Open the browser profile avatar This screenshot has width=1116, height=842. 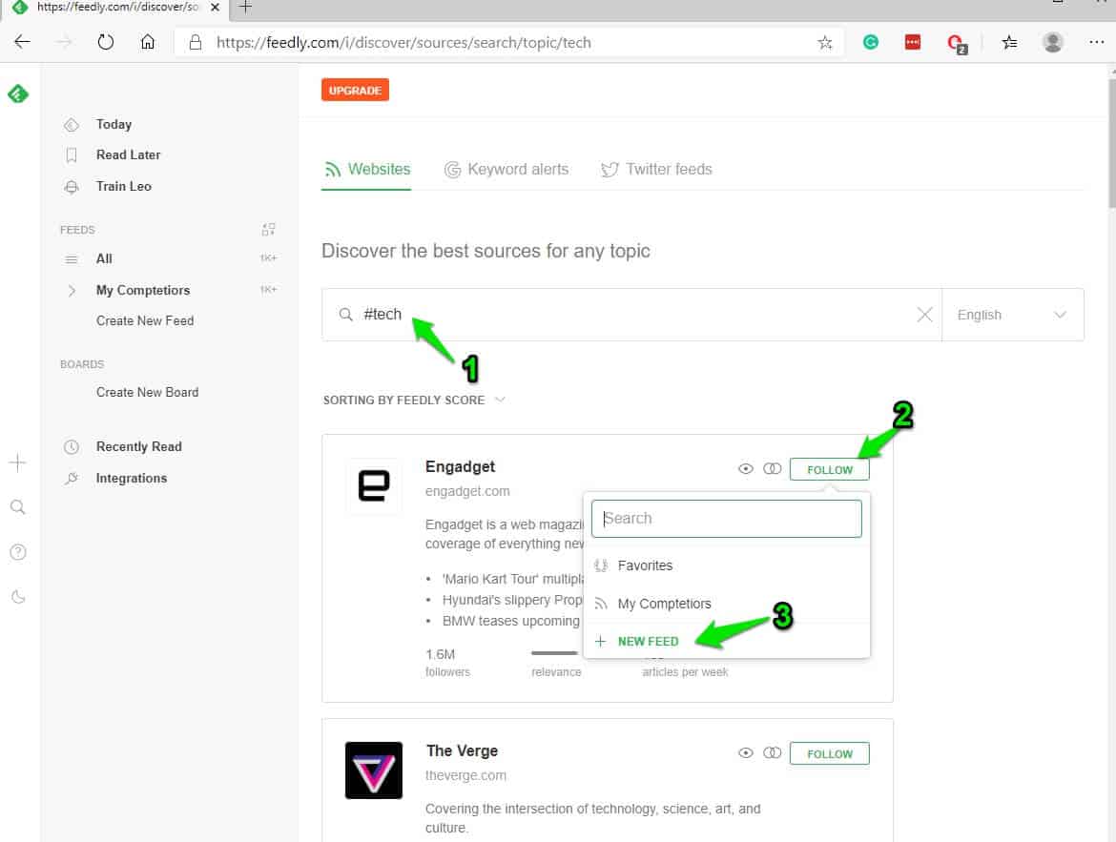tap(1053, 42)
